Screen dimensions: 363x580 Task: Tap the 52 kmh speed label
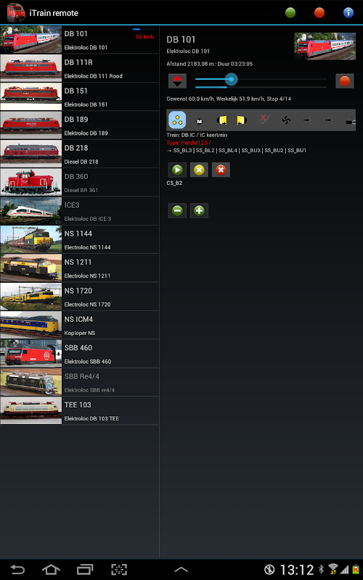(x=144, y=37)
